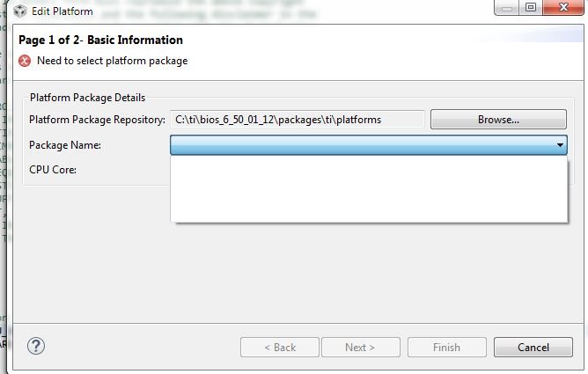
Task: Click the Package Name label
Action: click(x=65, y=145)
